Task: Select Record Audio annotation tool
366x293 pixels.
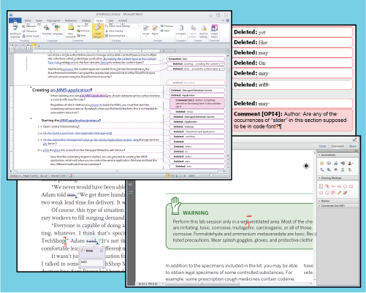Action: click(343, 163)
